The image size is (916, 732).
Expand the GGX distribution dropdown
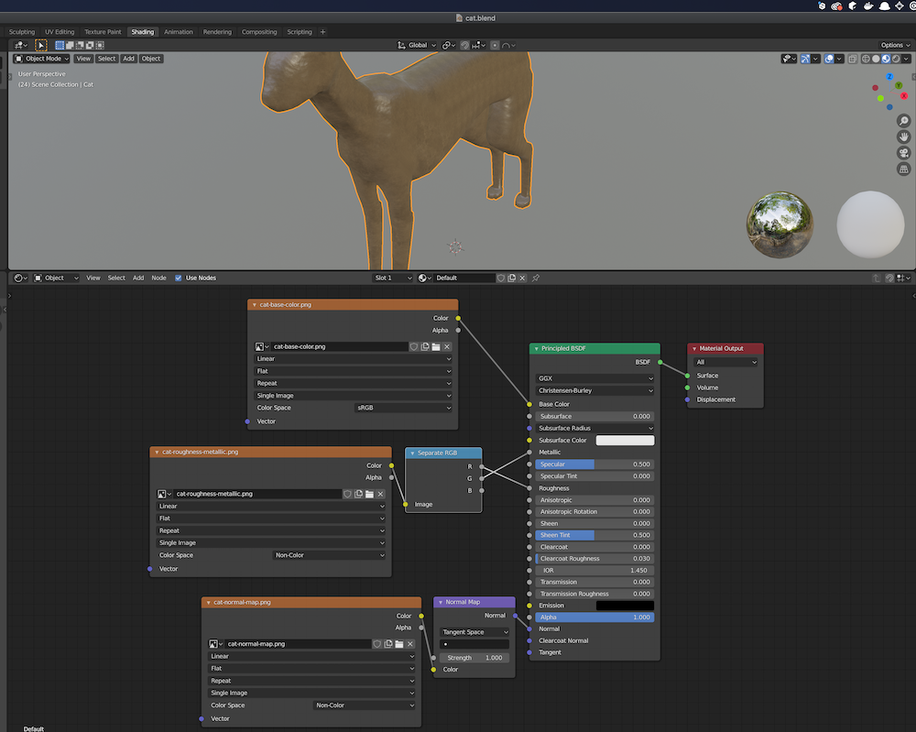594,378
